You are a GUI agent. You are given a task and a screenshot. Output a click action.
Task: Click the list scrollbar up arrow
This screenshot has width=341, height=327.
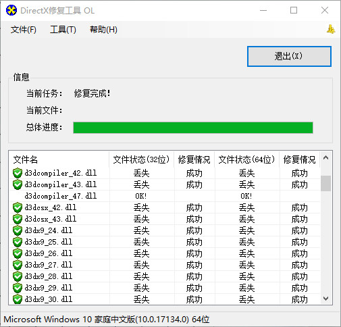(325, 158)
